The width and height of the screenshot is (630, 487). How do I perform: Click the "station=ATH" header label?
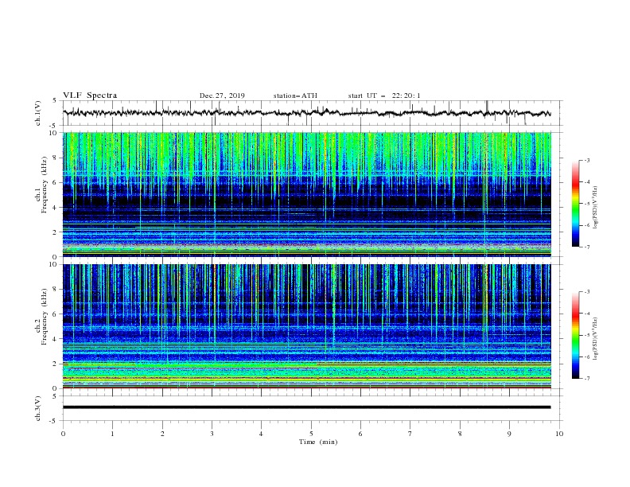(x=295, y=95)
